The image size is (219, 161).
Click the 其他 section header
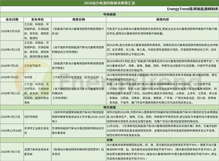(x=109, y=140)
